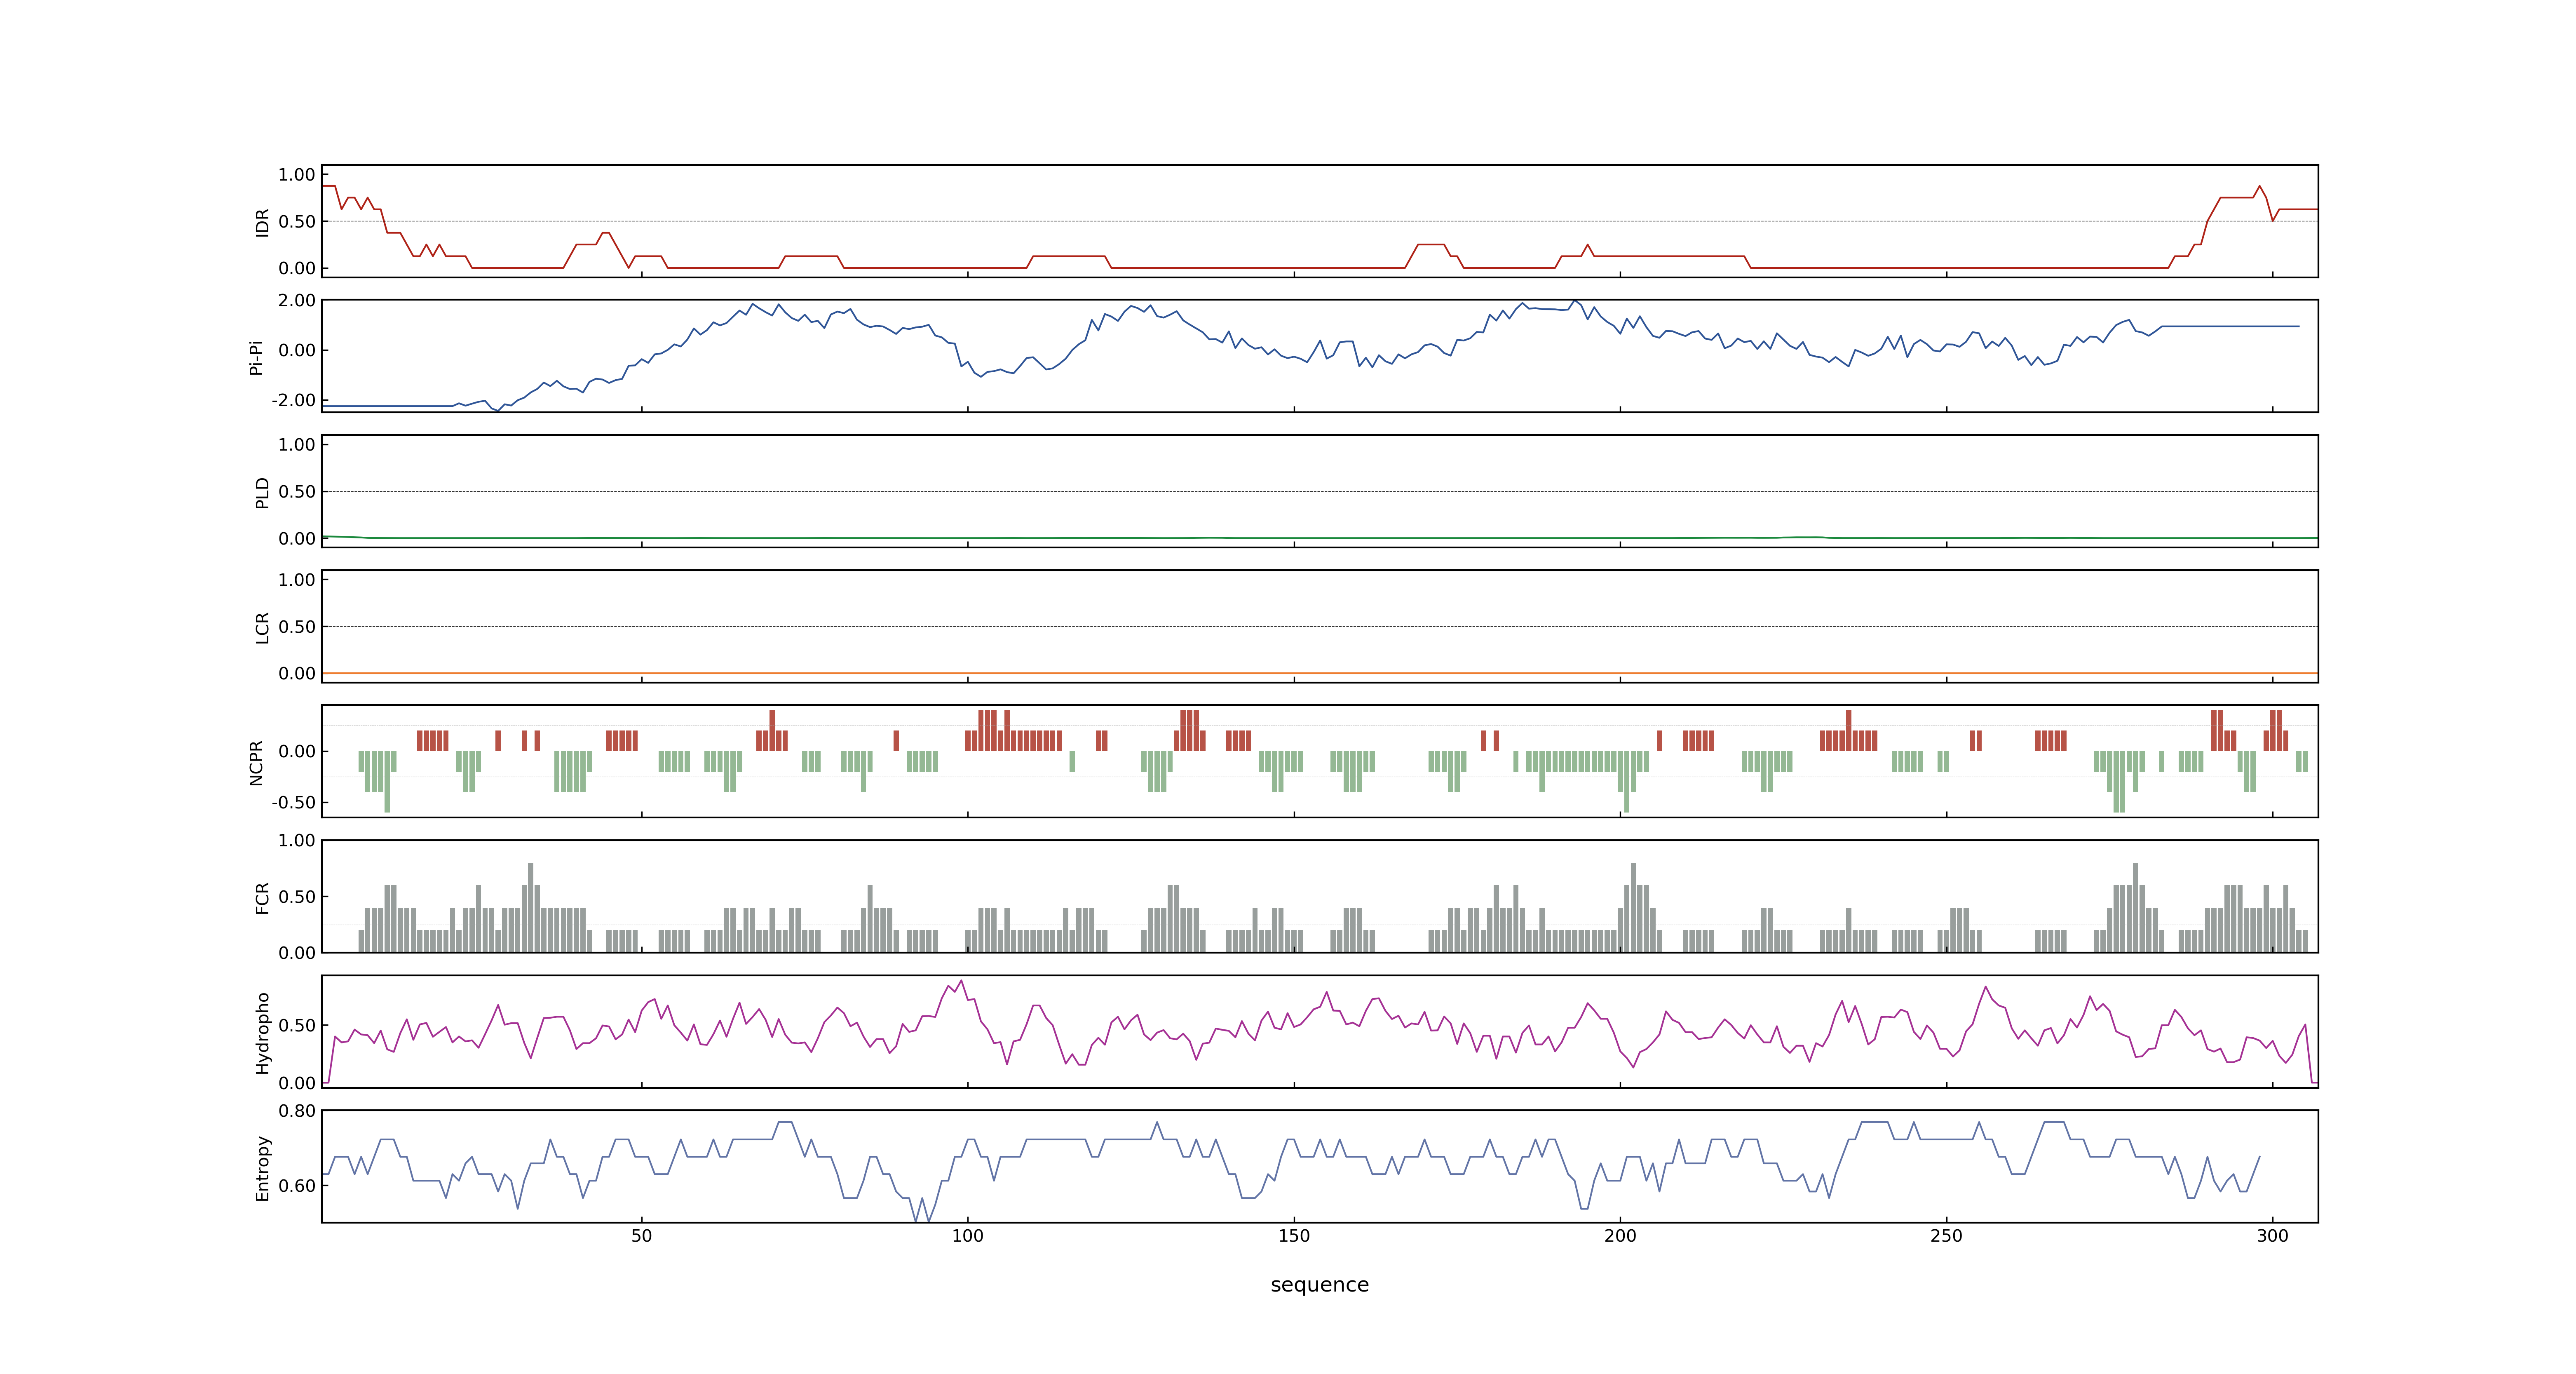This screenshot has height=1374, width=2576.
Task: Click the Entropy axis label
Action: tap(262, 1167)
